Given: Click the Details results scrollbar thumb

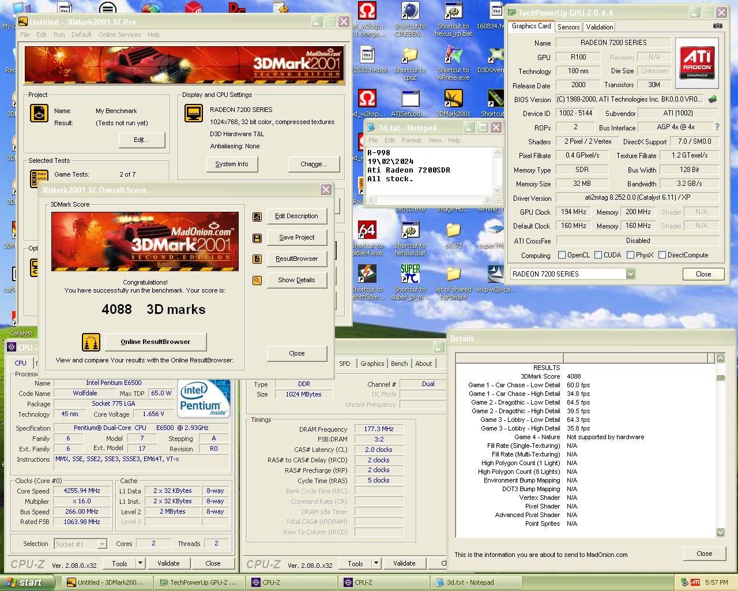Looking at the screenshot, I should [x=720, y=378].
